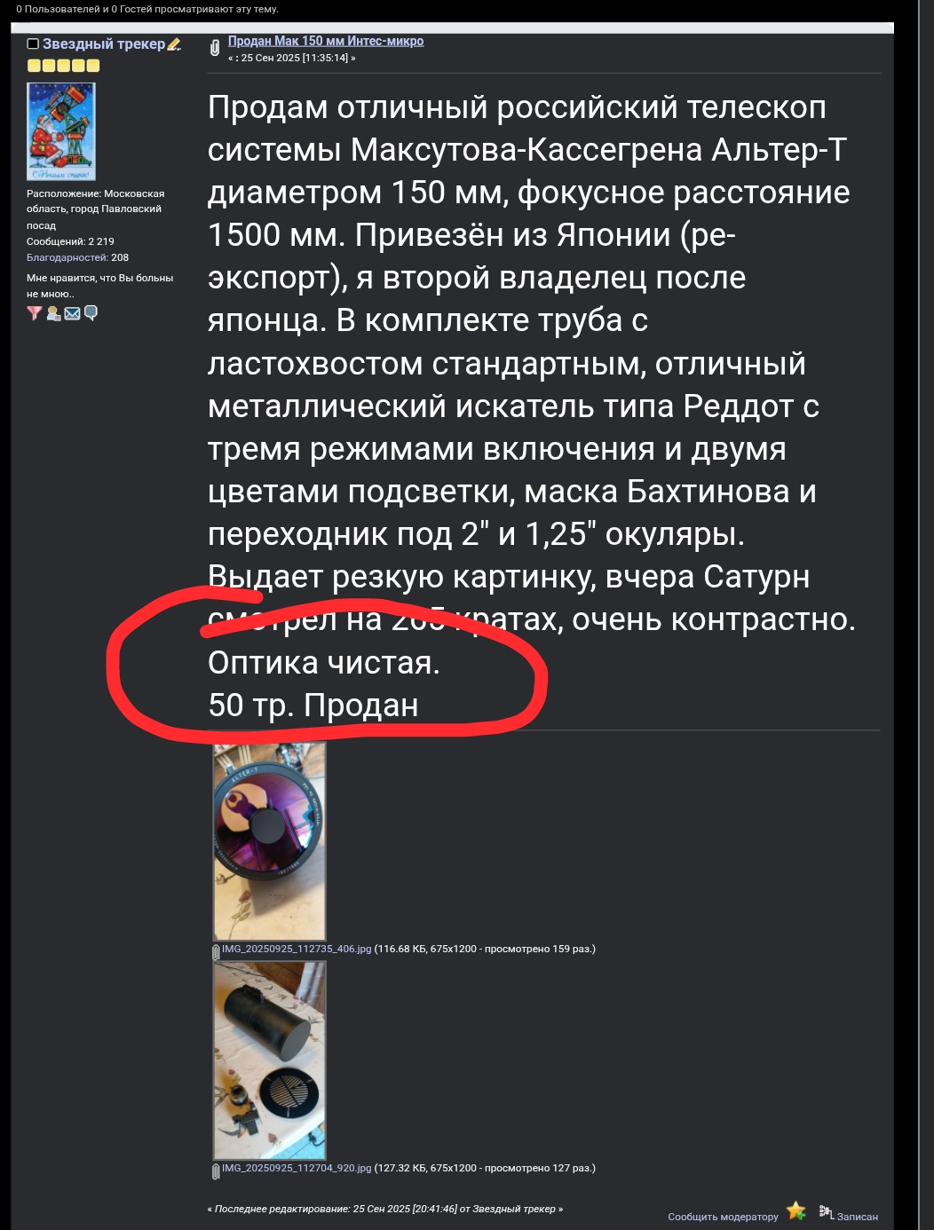Click the five yellow rank stars
Viewport: 934px width, 1230px height.
(63, 66)
